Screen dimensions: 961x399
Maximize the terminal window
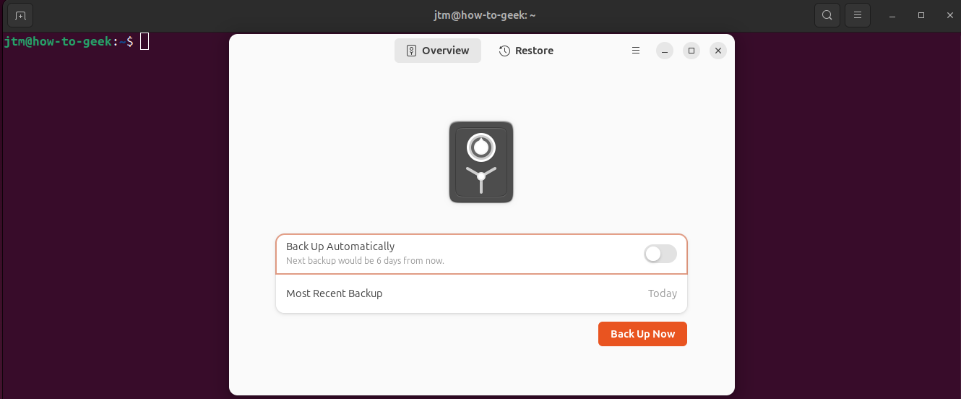click(x=921, y=15)
